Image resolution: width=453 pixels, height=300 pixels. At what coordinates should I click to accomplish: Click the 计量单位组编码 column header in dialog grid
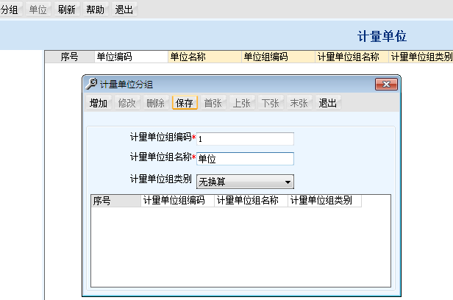[x=176, y=200]
